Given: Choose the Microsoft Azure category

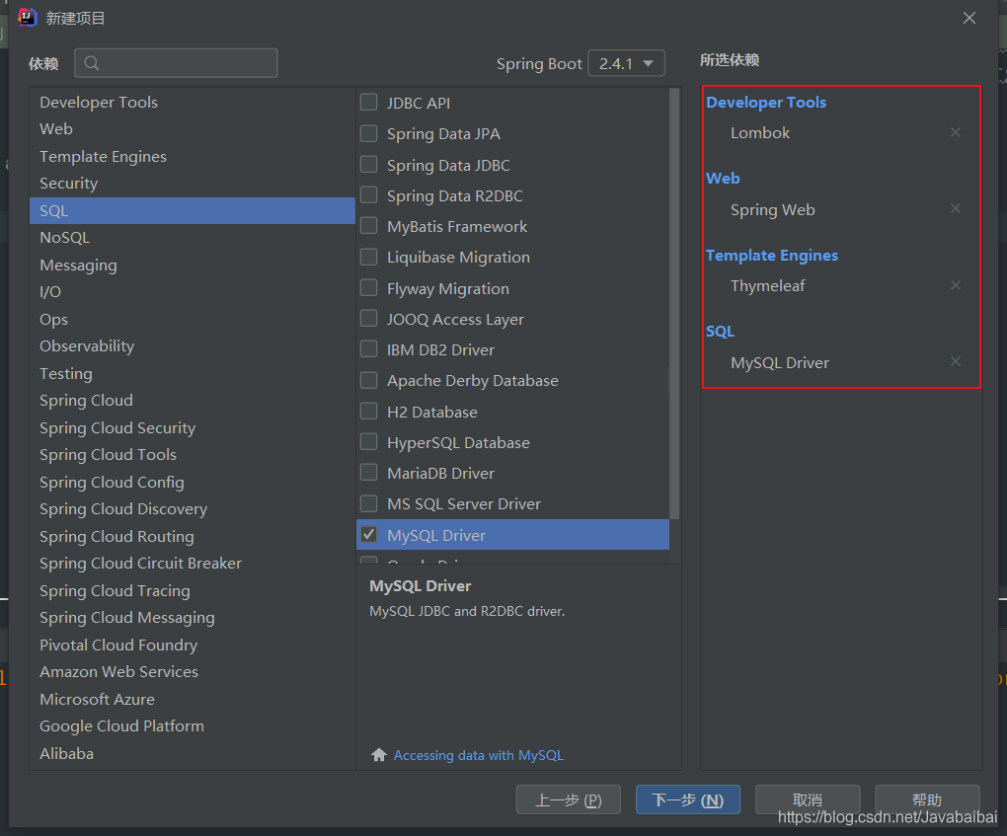Looking at the screenshot, I should 193,699.
